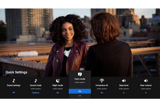The height and width of the screenshot is (107, 160).
Task: Click Audio system under Night mode
Action: (58, 89)
